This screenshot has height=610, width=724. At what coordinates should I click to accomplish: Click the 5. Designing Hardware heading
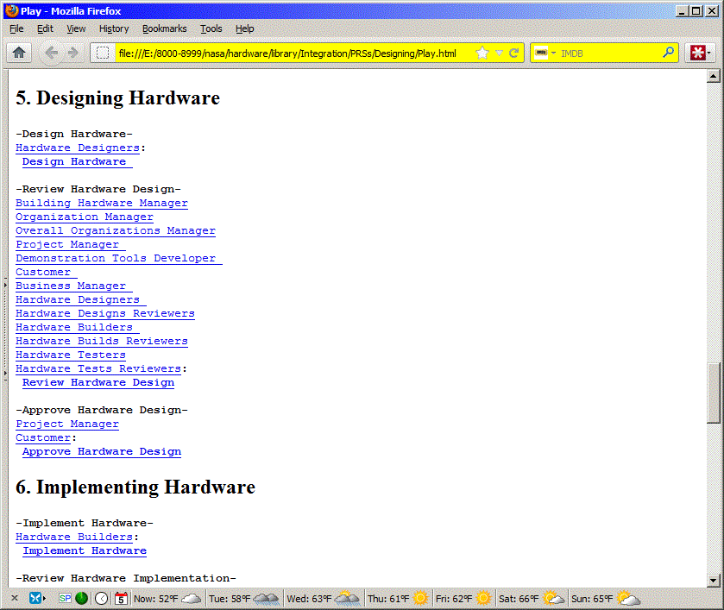click(117, 97)
